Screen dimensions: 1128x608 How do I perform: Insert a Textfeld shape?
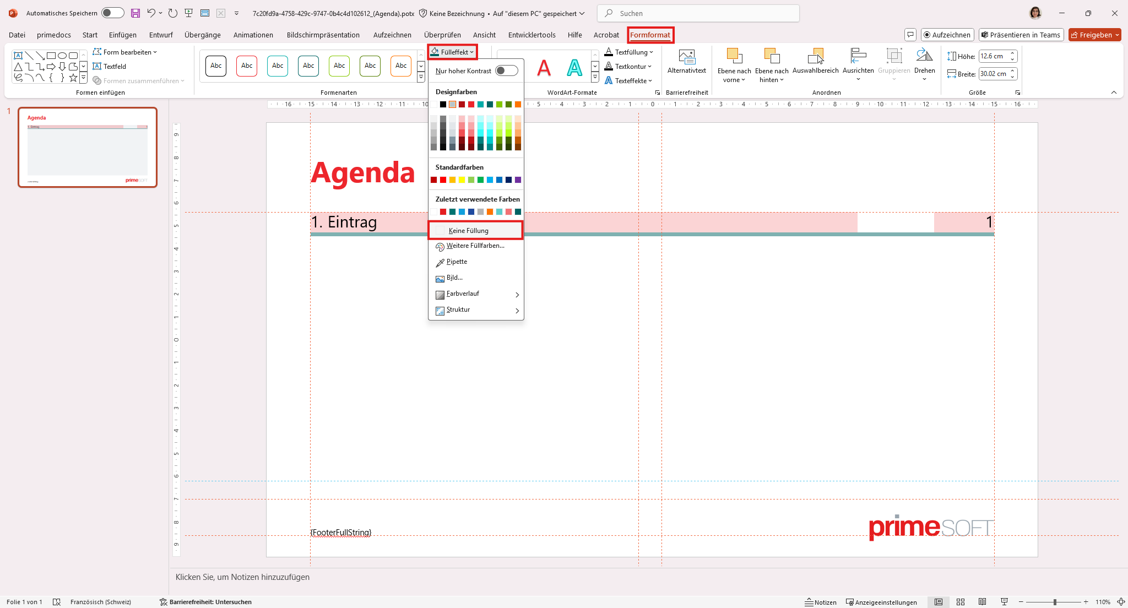point(110,67)
